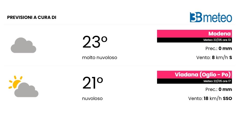Viewport: 241px width, 114px height.
Task: Click Viadana wind 18 km/h SSO
Action: coord(210,98)
